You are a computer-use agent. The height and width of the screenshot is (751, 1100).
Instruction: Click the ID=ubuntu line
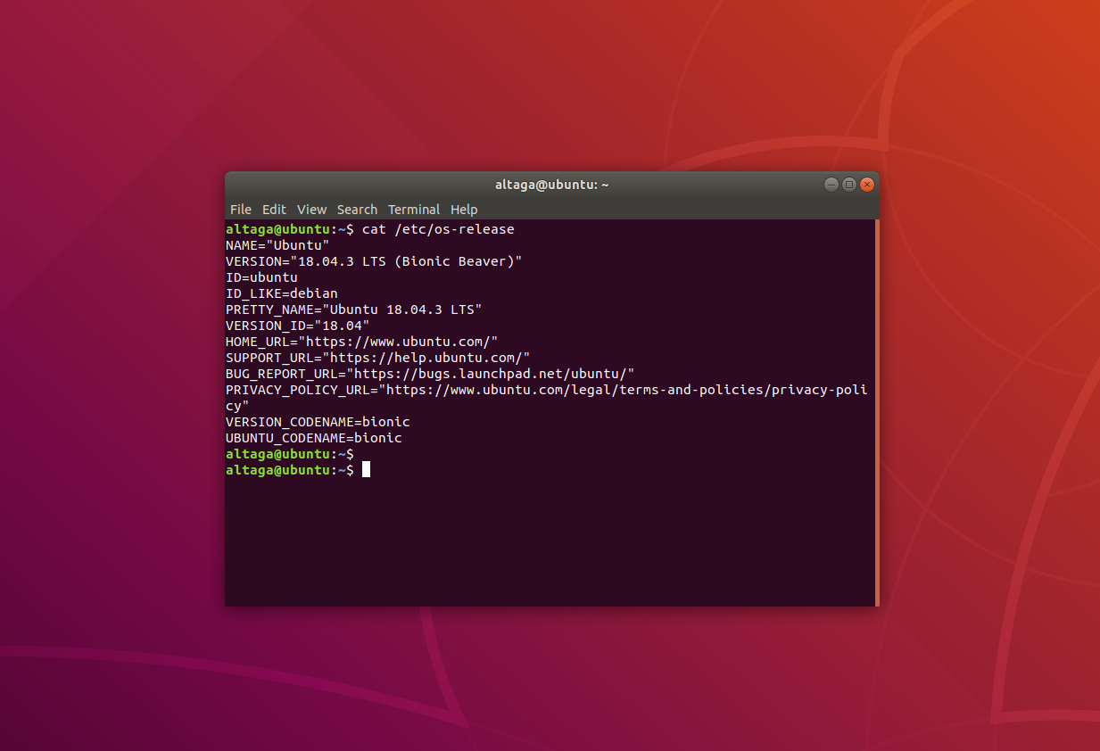point(261,277)
